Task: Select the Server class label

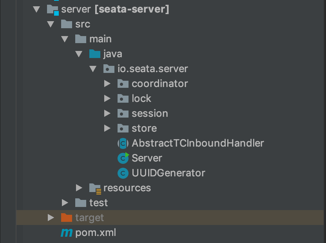Action: tap(147, 158)
